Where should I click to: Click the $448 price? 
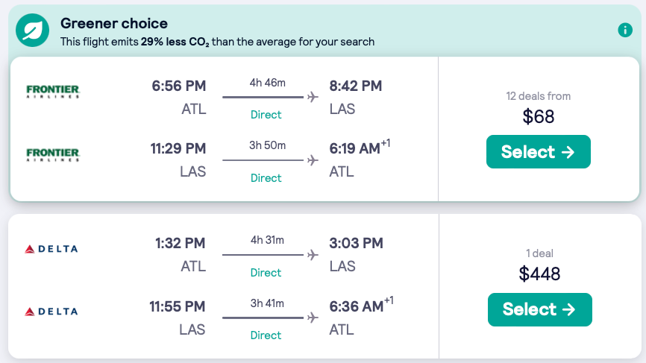[x=539, y=274]
